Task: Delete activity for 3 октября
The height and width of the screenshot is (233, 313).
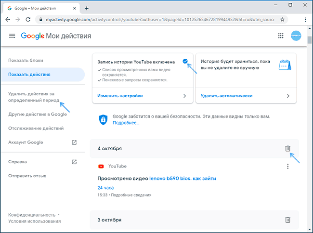Action: click(287, 220)
